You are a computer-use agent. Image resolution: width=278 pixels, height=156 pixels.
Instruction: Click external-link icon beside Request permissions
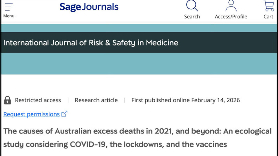point(64,114)
